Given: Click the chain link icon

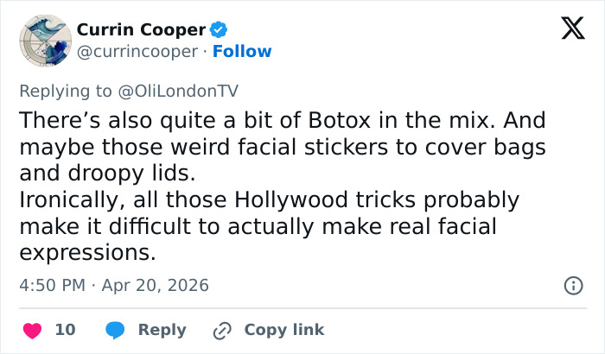Looking at the screenshot, I should (x=222, y=330).
